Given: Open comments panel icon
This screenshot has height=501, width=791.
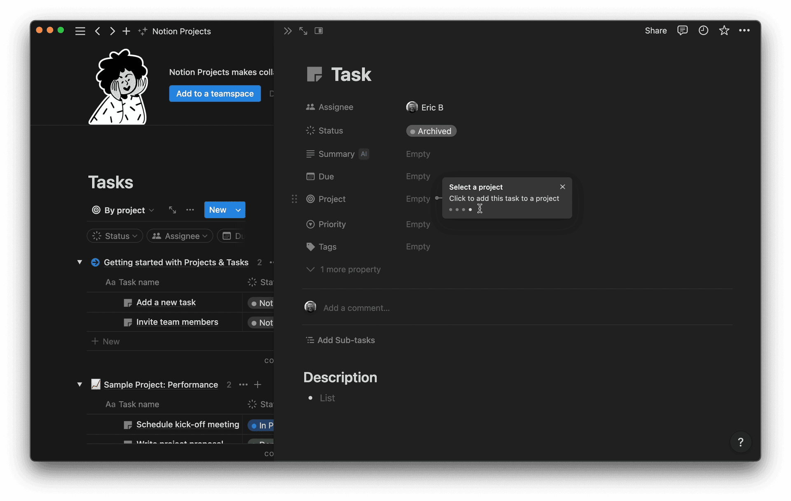Looking at the screenshot, I should pyautogui.click(x=682, y=30).
